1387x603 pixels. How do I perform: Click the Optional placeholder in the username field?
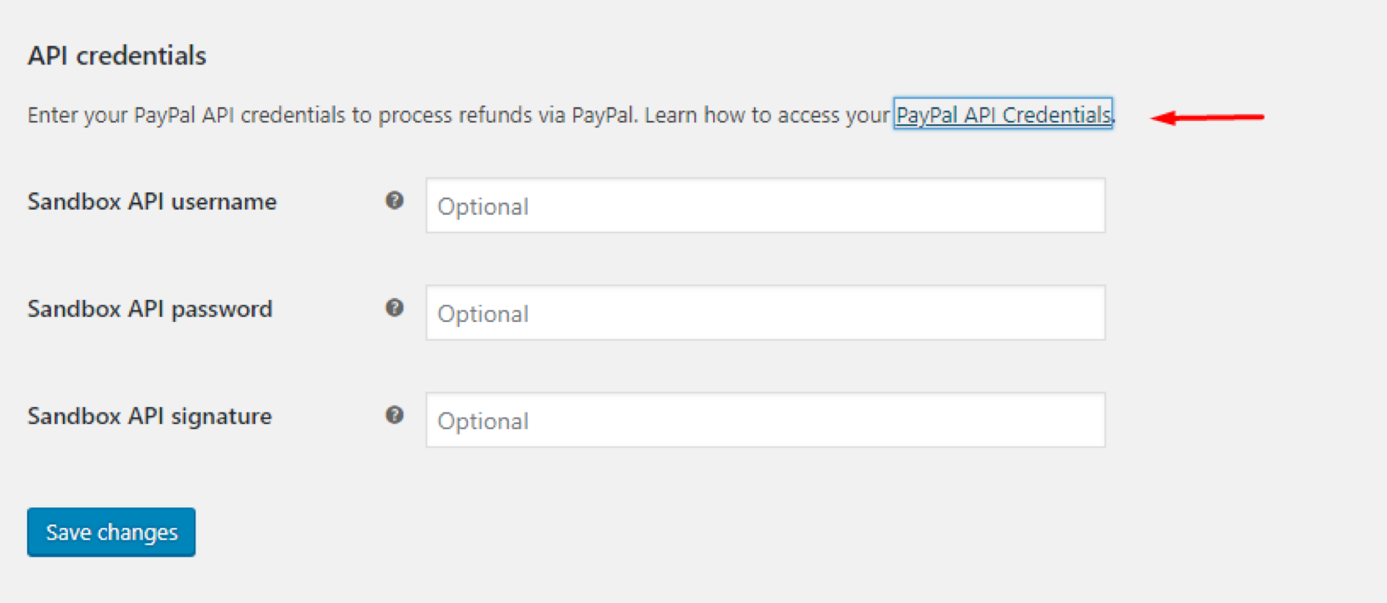(x=483, y=207)
